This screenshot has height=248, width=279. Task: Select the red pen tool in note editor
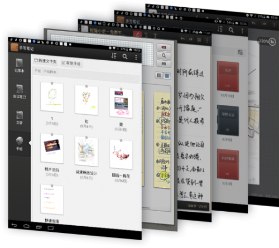[x=137, y=34]
